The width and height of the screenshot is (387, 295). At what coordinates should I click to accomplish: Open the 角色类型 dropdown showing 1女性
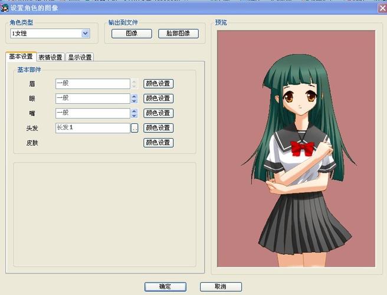click(50, 33)
